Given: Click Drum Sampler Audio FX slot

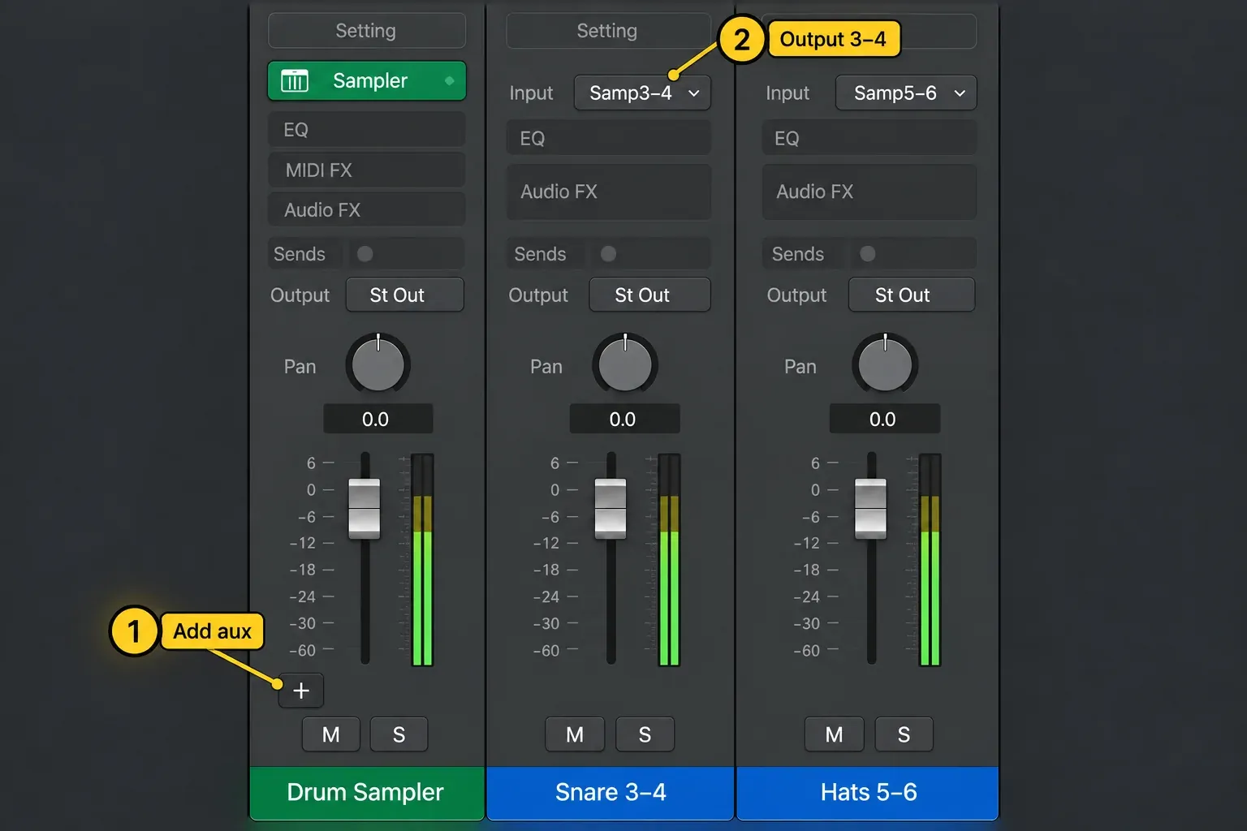Looking at the screenshot, I should [367, 210].
